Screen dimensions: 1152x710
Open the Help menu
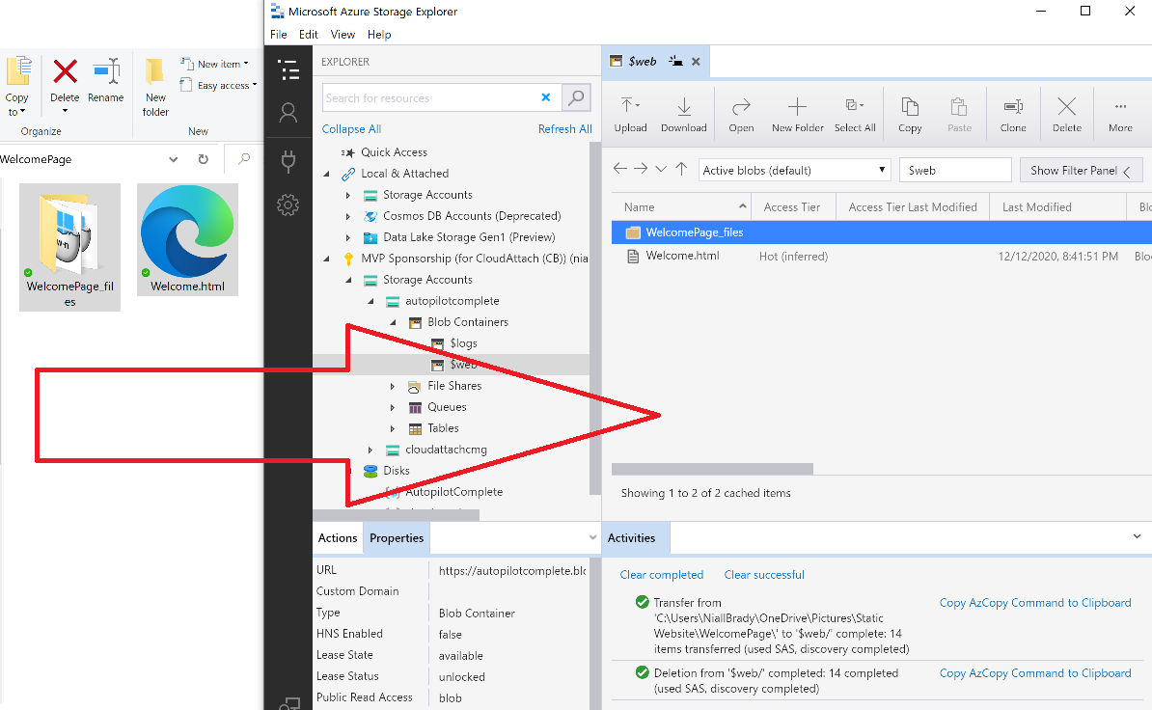[379, 35]
